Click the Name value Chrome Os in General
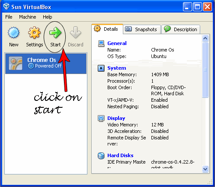Viewport: 215px width, 187px height. [x=163, y=50]
